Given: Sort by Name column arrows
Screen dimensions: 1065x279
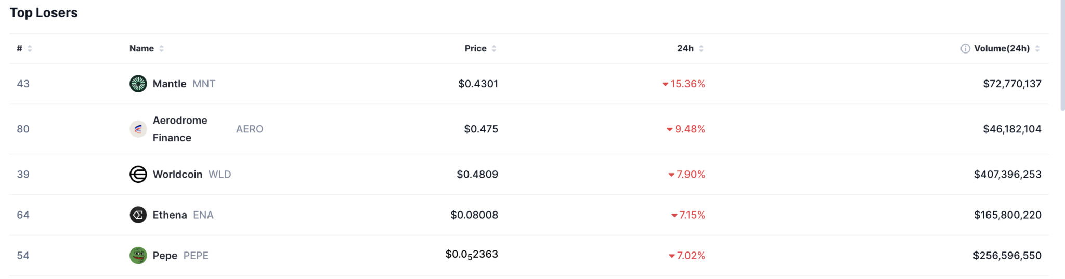Looking at the screenshot, I should (162, 48).
